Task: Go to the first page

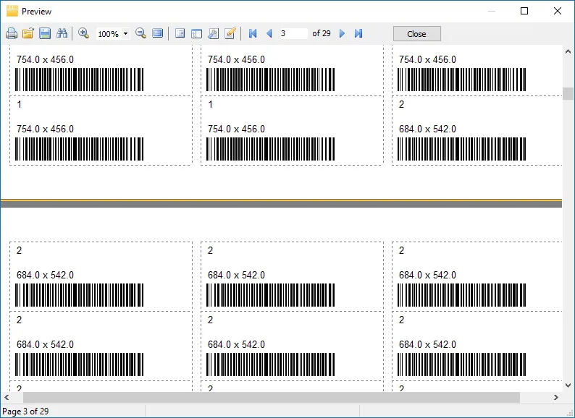Action: pyautogui.click(x=253, y=33)
